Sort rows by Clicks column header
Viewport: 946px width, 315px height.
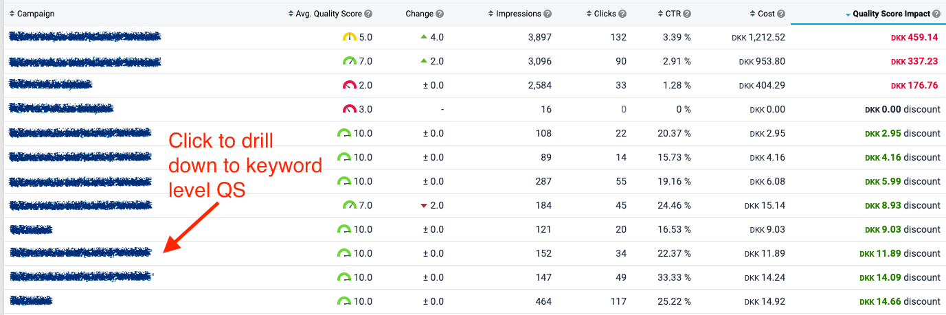coord(605,14)
